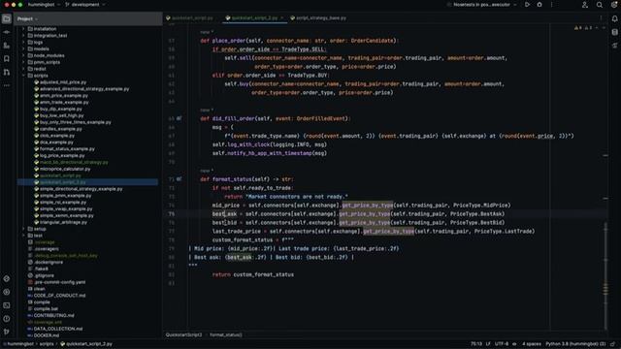Select buy_dip_example.py in project tree

pyautogui.click(x=60, y=109)
